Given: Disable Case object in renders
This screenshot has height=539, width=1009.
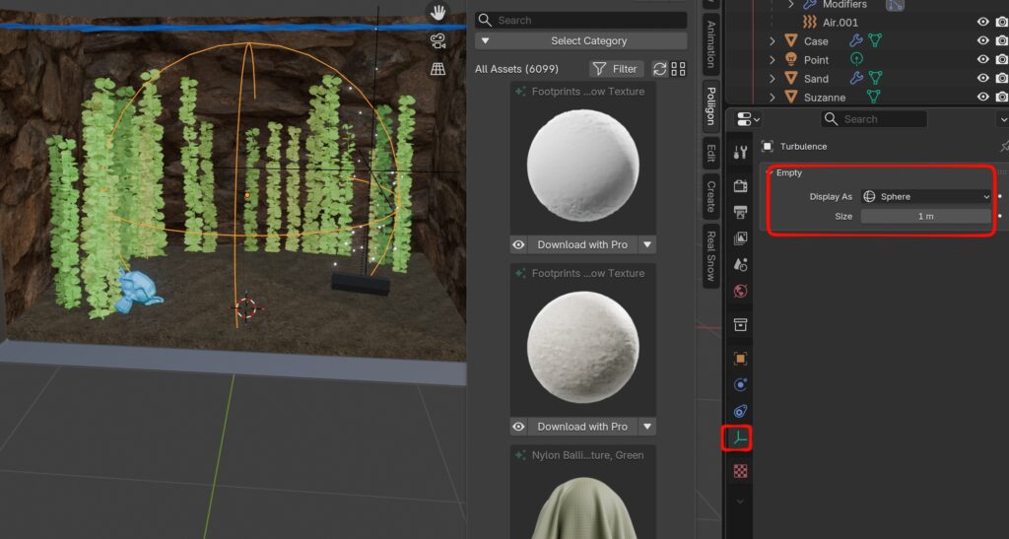Looking at the screenshot, I should (x=1001, y=40).
